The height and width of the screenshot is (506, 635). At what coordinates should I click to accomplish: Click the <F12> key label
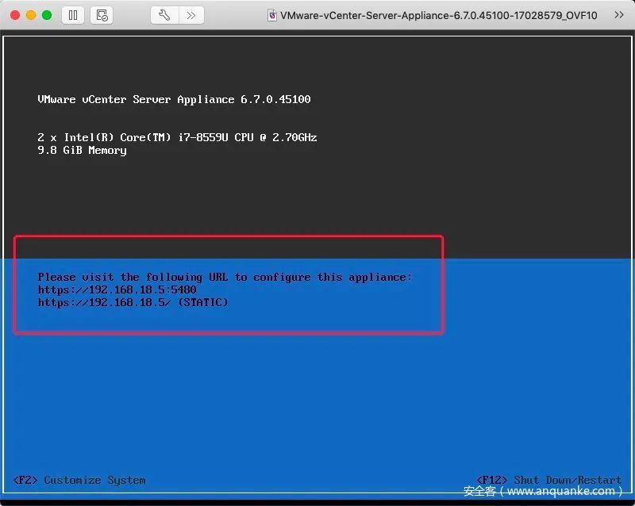[x=492, y=480]
